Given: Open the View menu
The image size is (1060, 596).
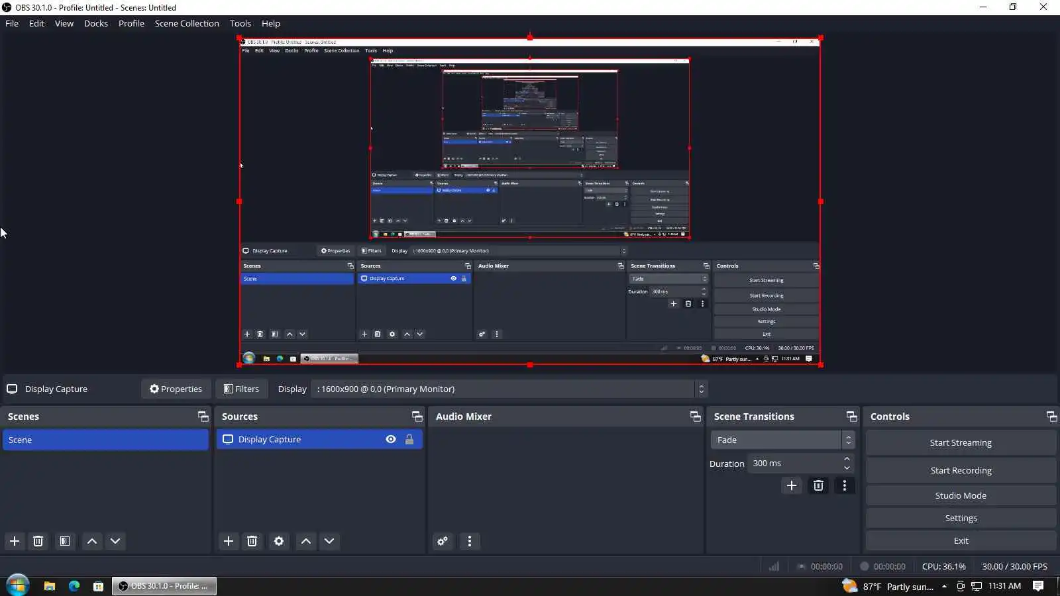Looking at the screenshot, I should (x=64, y=23).
